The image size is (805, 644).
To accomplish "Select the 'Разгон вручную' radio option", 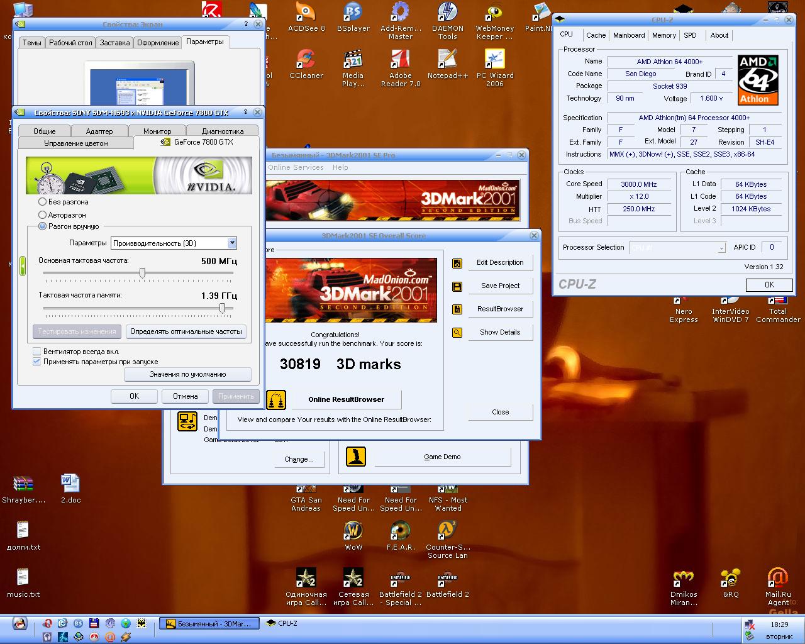I will click(43, 226).
